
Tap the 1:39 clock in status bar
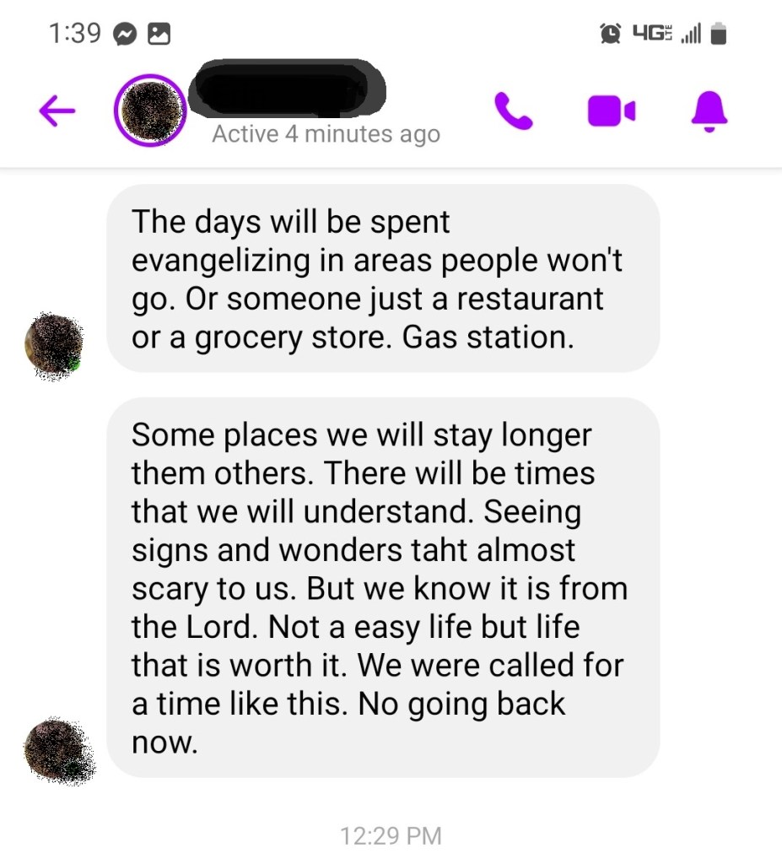click(x=75, y=34)
